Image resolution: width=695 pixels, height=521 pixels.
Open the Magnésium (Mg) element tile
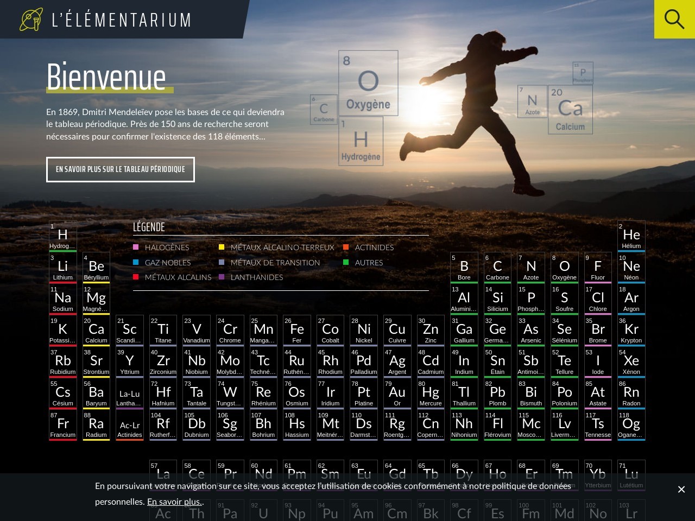[96, 299]
